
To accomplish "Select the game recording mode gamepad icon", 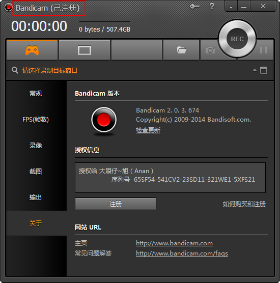I will pyautogui.click(x=32, y=50).
